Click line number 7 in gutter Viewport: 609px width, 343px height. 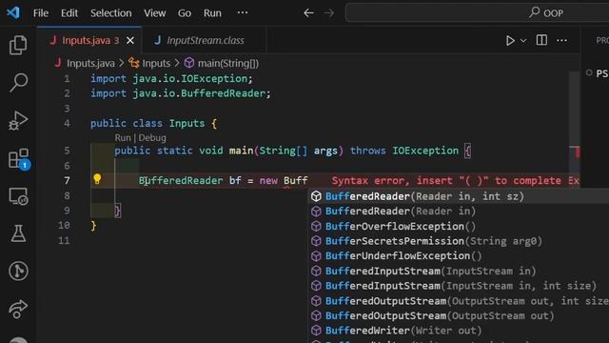point(67,180)
